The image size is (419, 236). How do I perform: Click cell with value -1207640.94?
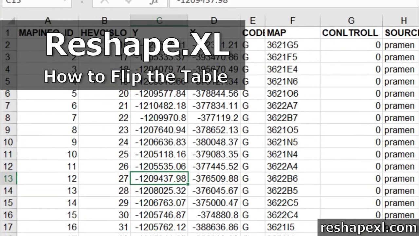click(x=159, y=130)
